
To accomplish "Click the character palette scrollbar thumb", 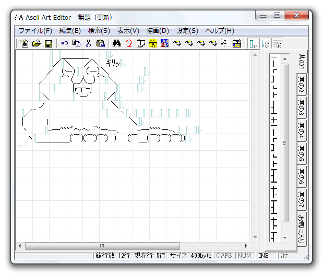I will coord(285,143).
